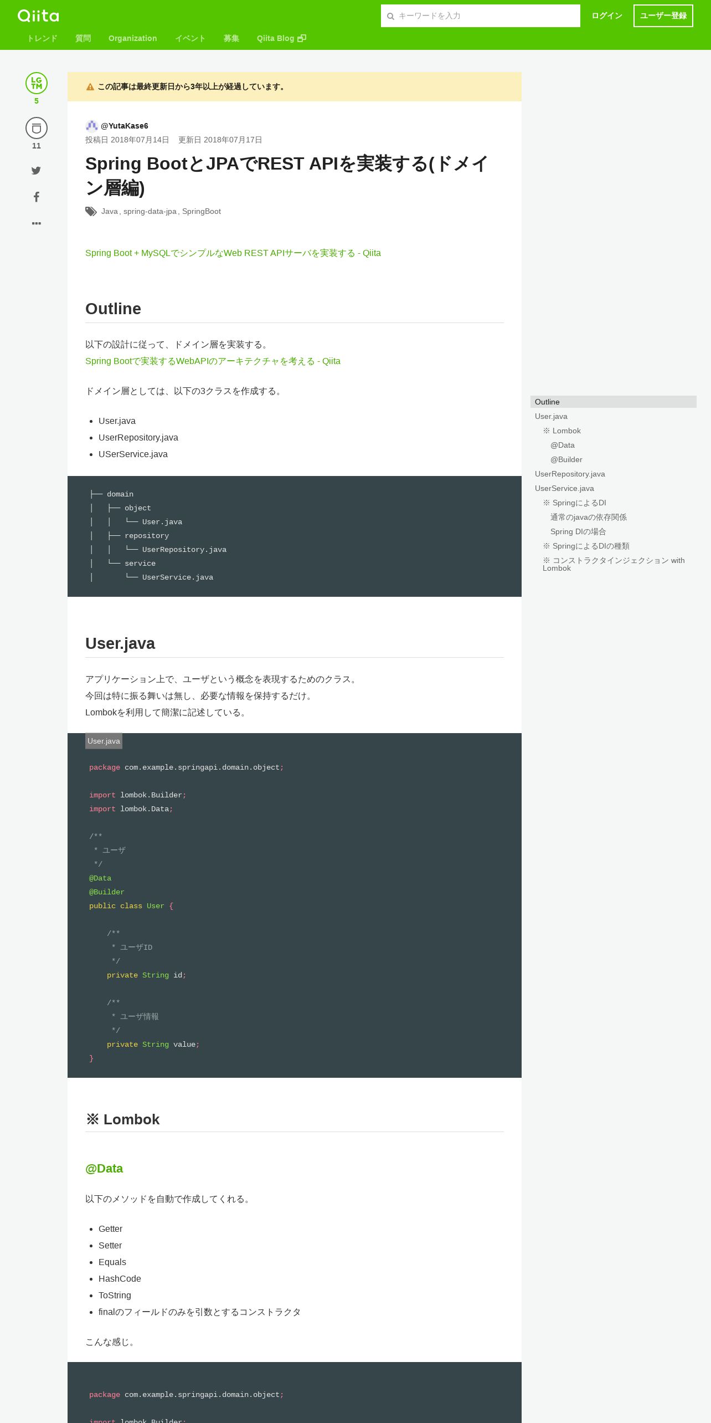Click the Java tag
711x1423 pixels.
click(x=110, y=212)
